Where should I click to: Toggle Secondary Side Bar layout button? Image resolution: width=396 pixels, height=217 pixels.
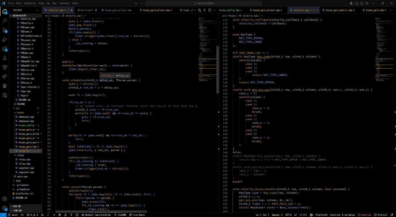[x=362, y=3]
